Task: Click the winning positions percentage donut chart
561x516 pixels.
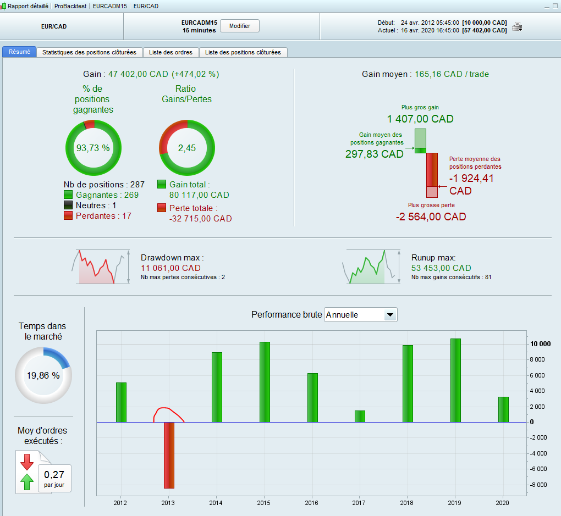Action: click(94, 148)
